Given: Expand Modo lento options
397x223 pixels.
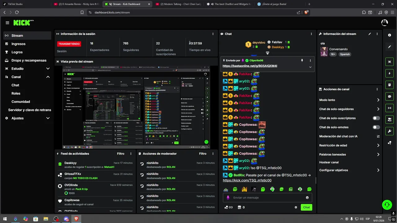Looking at the screenshot, I should pos(378,100).
